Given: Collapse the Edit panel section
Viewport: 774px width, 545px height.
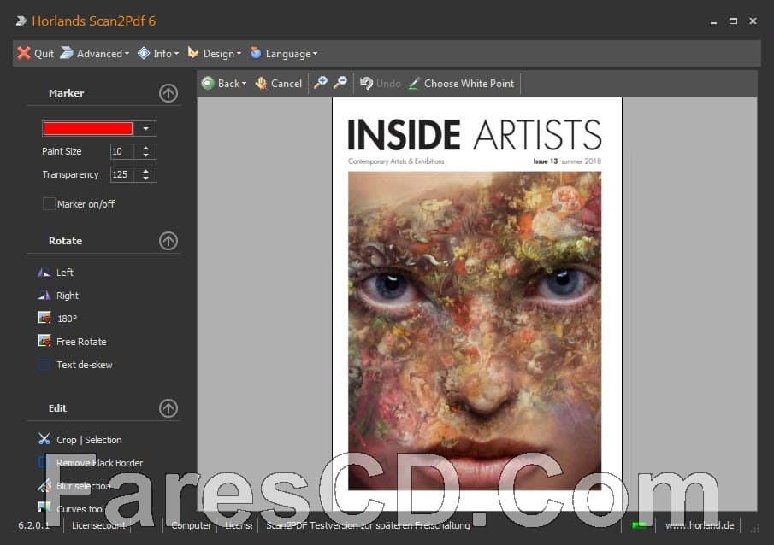Looking at the screenshot, I should (168, 407).
